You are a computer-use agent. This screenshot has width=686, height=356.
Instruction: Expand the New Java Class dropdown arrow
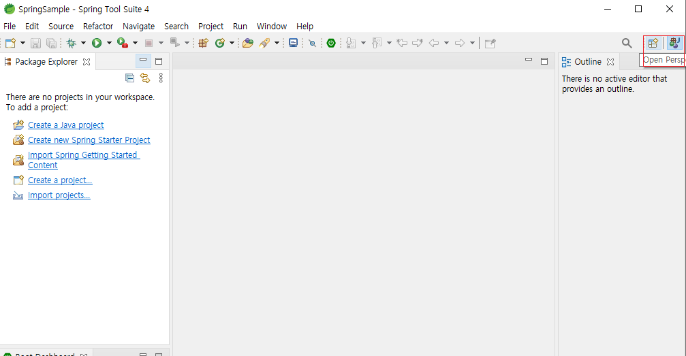tap(232, 43)
